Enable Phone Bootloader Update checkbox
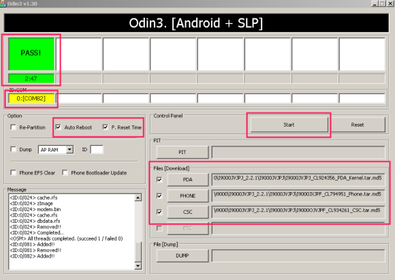 65,172
